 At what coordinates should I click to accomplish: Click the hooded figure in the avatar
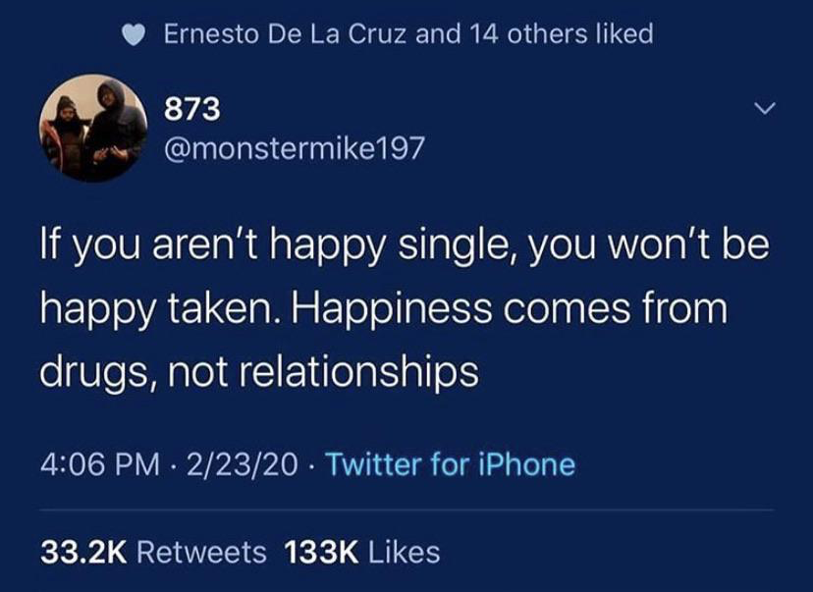pos(114,125)
